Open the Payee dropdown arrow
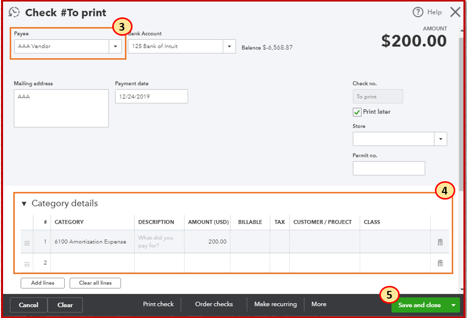 pyautogui.click(x=116, y=46)
